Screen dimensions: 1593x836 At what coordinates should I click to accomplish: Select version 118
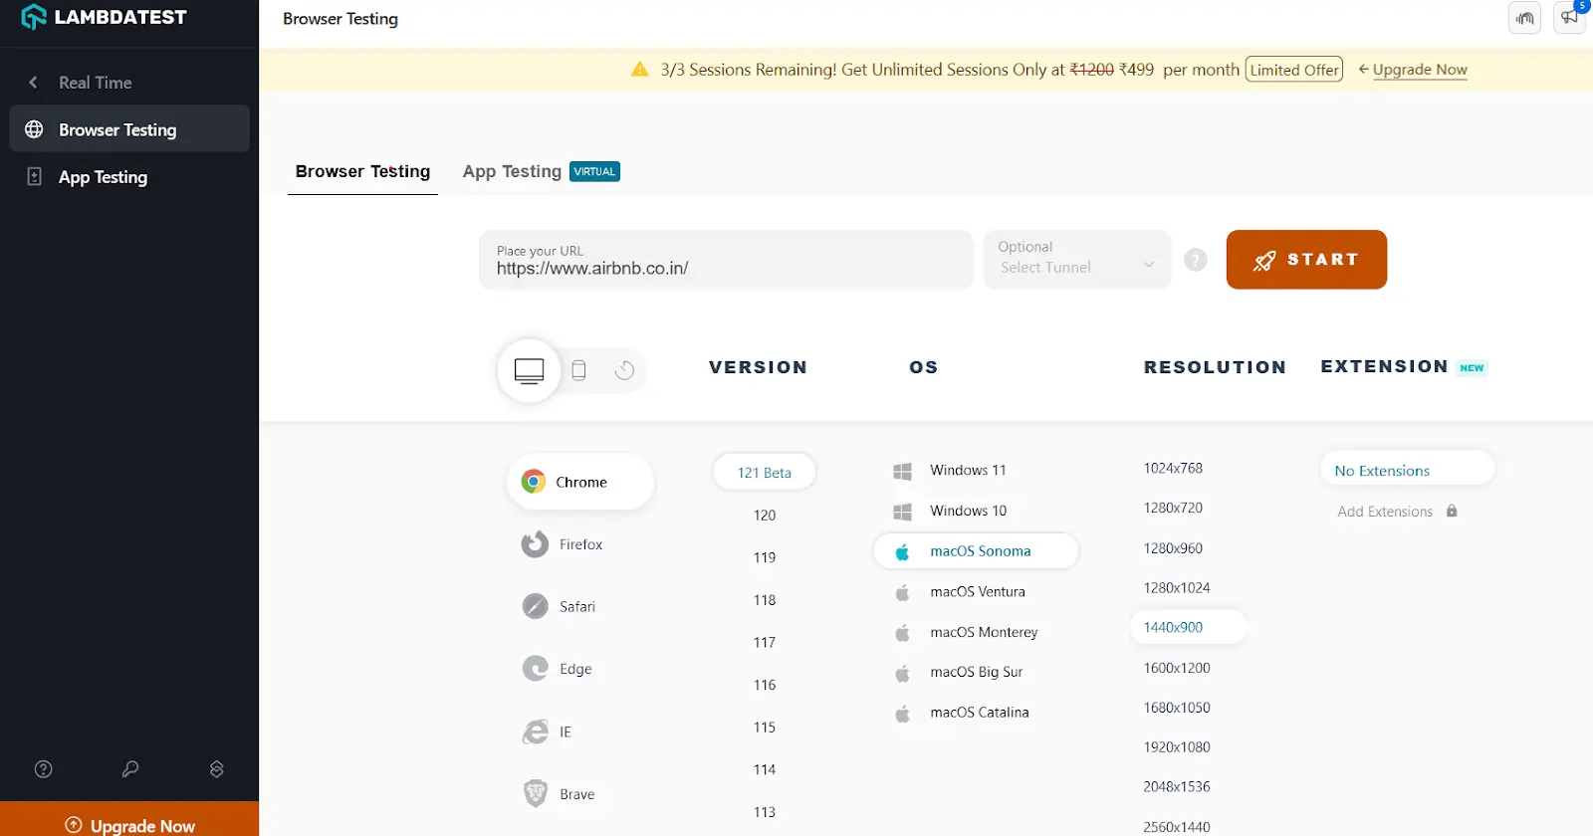[764, 600]
